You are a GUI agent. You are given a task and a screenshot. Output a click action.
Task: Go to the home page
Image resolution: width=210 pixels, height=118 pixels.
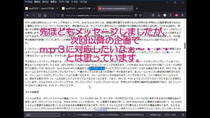click(45, 15)
